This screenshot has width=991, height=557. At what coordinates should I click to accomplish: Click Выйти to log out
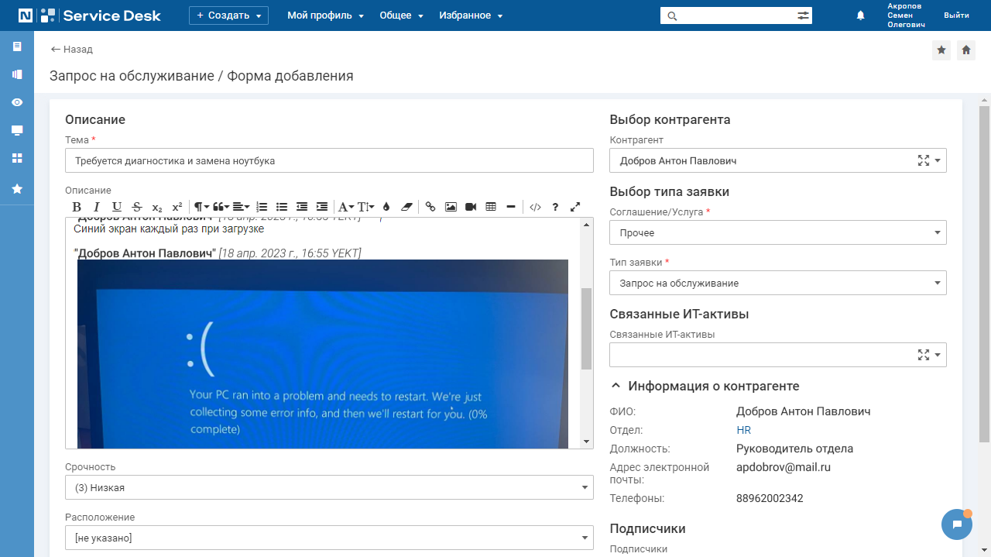click(956, 15)
